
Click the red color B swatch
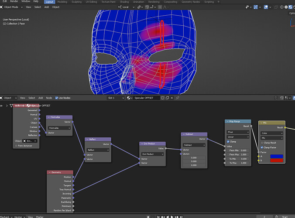tap(277, 160)
